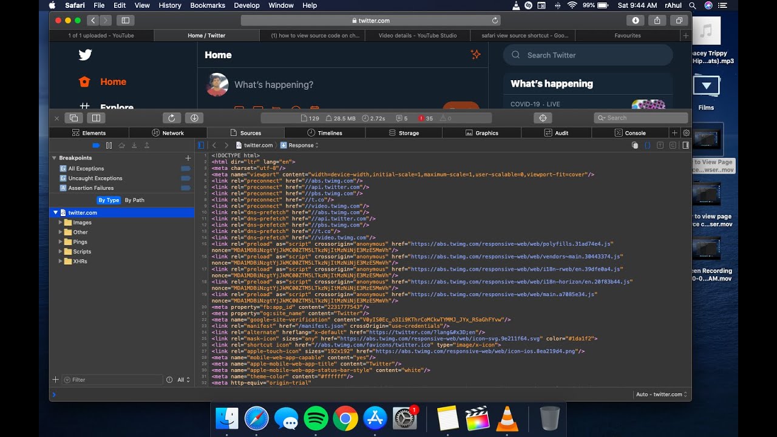This screenshot has width=777, height=437.
Task: Open the Develop menu
Action: (246, 5)
